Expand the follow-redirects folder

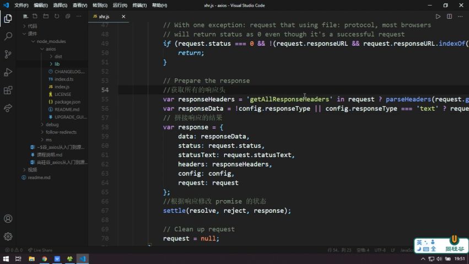(x=61, y=132)
